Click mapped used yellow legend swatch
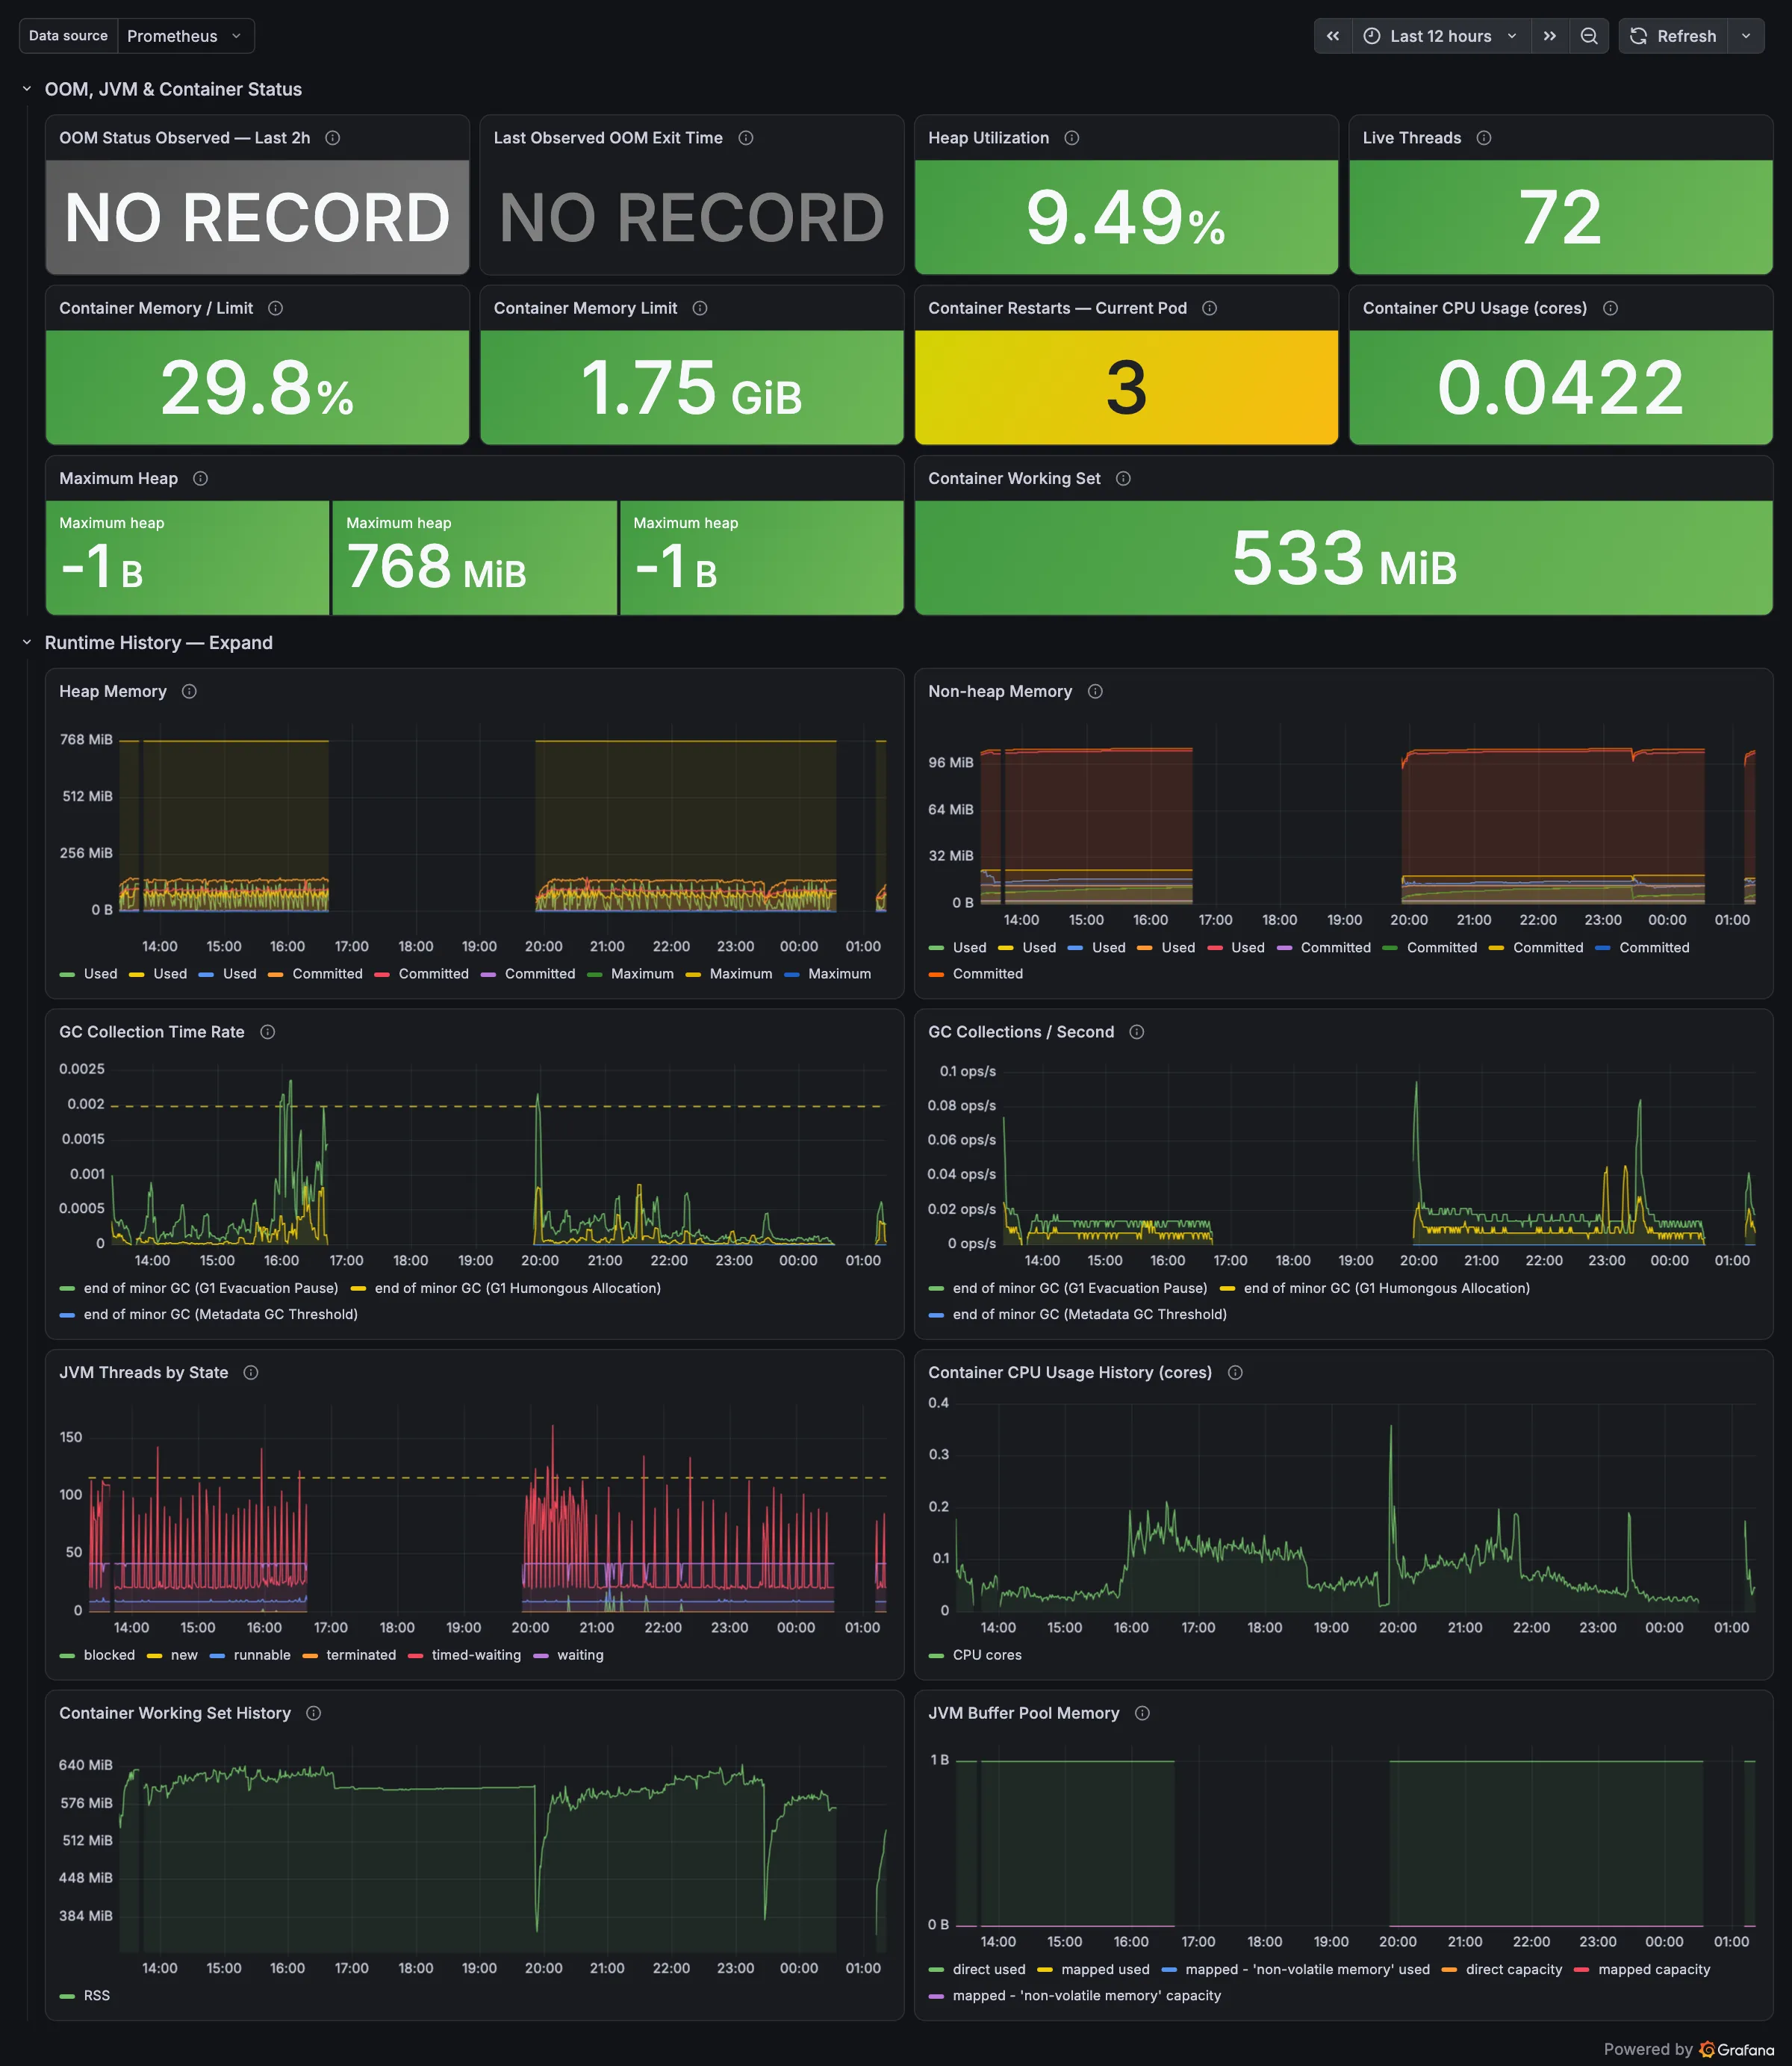Viewport: 1792px width, 2066px height. coord(1044,1970)
